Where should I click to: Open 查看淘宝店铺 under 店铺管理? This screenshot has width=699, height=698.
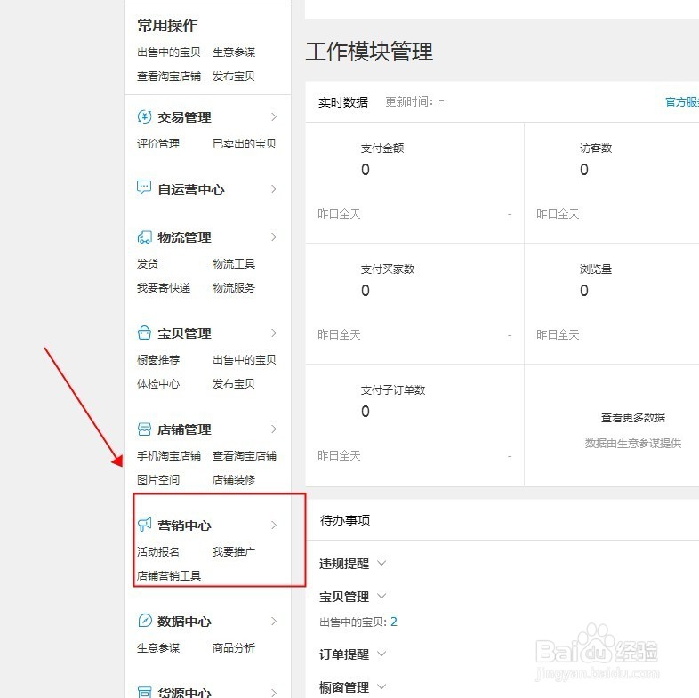point(245,455)
